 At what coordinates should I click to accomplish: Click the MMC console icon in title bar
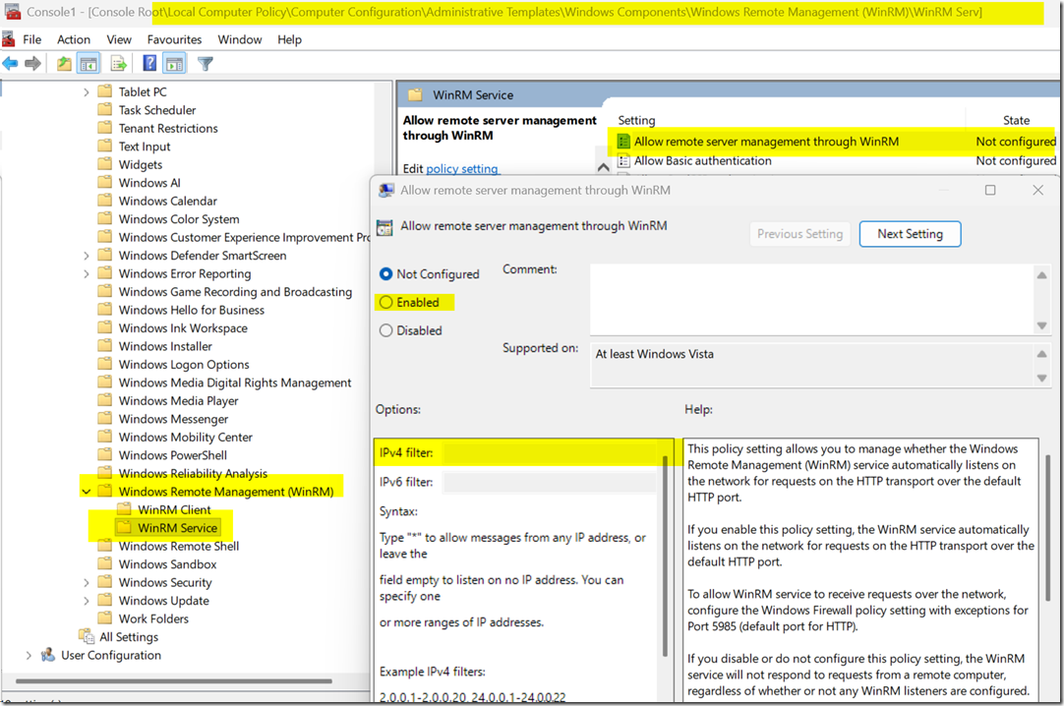click(12, 12)
